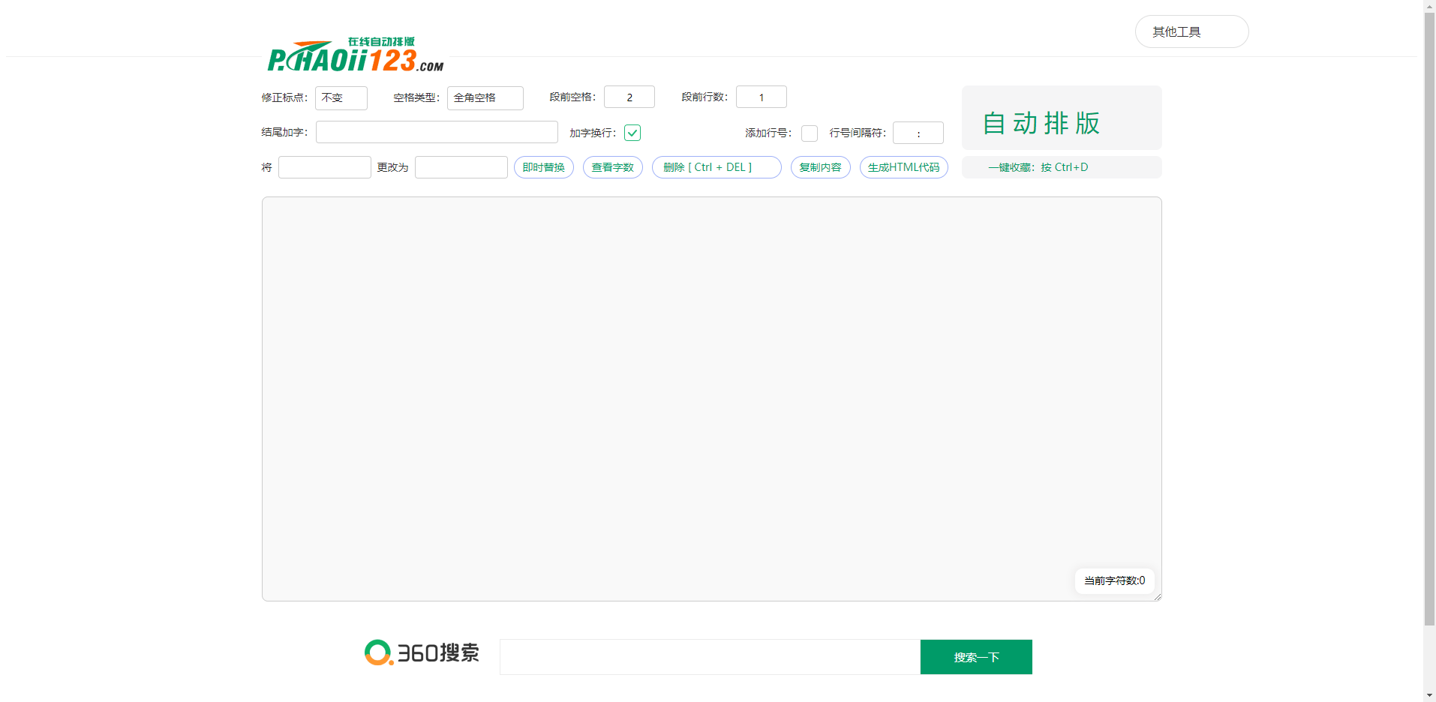Image resolution: width=1436 pixels, height=702 pixels.
Task: 点击「查看字数」按钮统计字数
Action: tap(612, 167)
